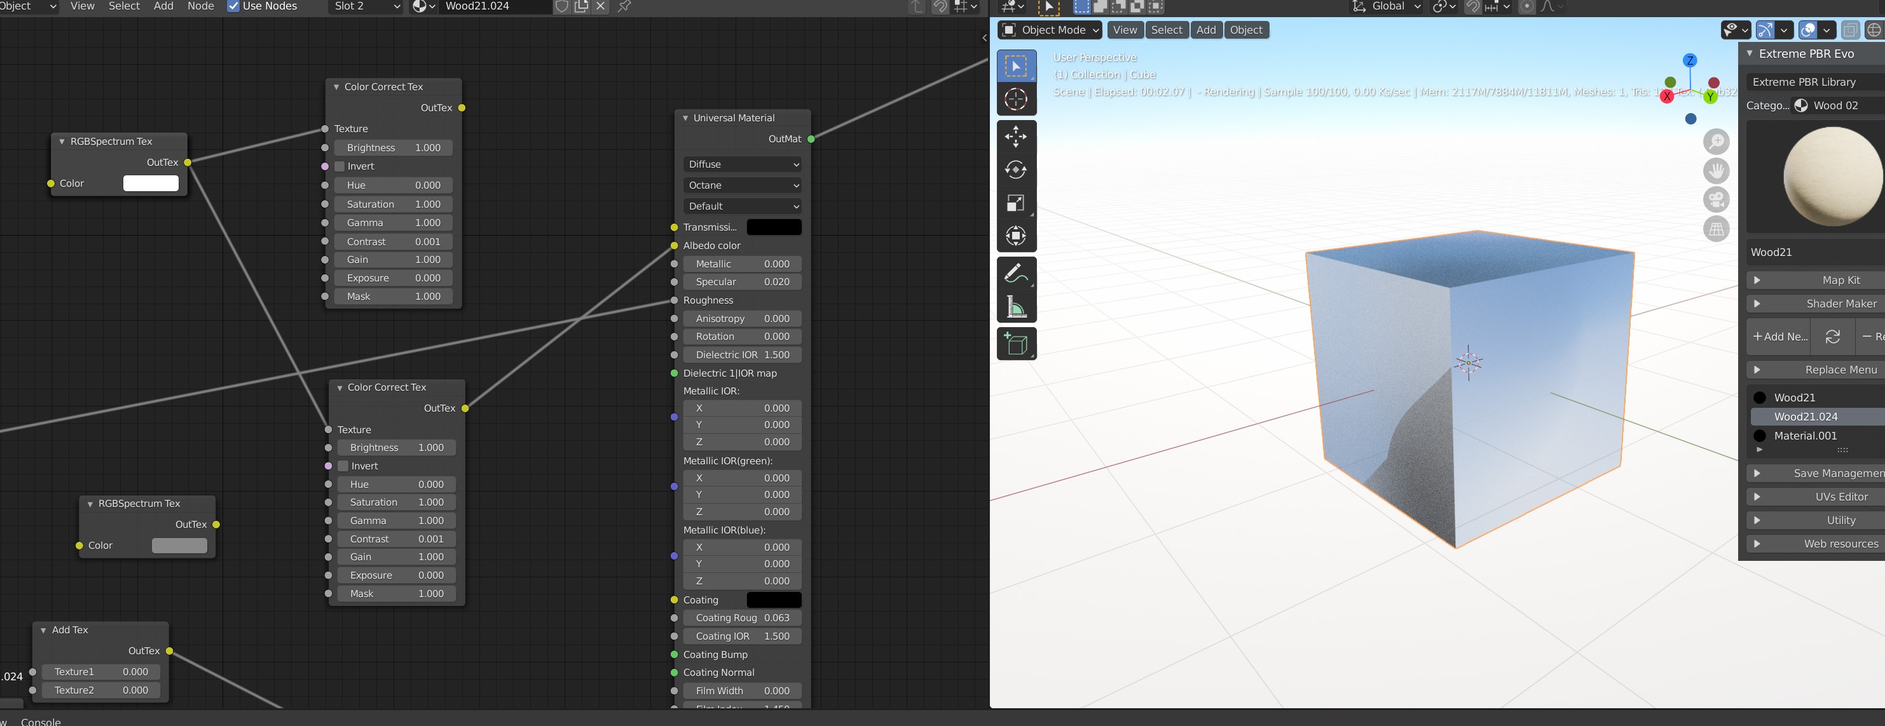Select the Rotate tool in viewport toolbar
This screenshot has height=726, width=1885.
pyautogui.click(x=1016, y=170)
